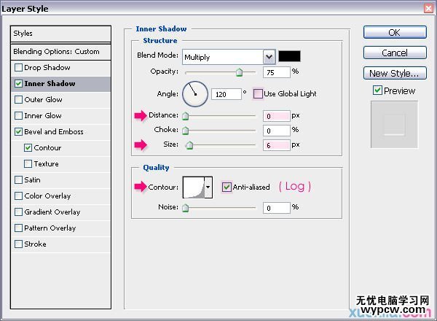The width and height of the screenshot is (437, 321).
Task: Click the Noise slider handle
Action: click(185, 208)
